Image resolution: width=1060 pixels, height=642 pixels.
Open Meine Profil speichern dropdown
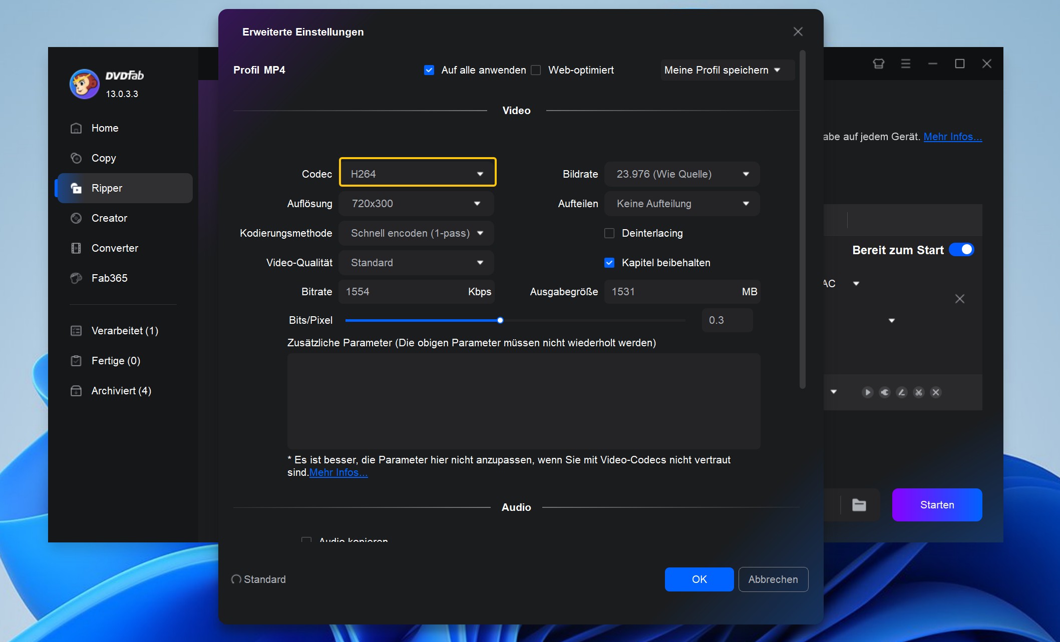(x=727, y=70)
